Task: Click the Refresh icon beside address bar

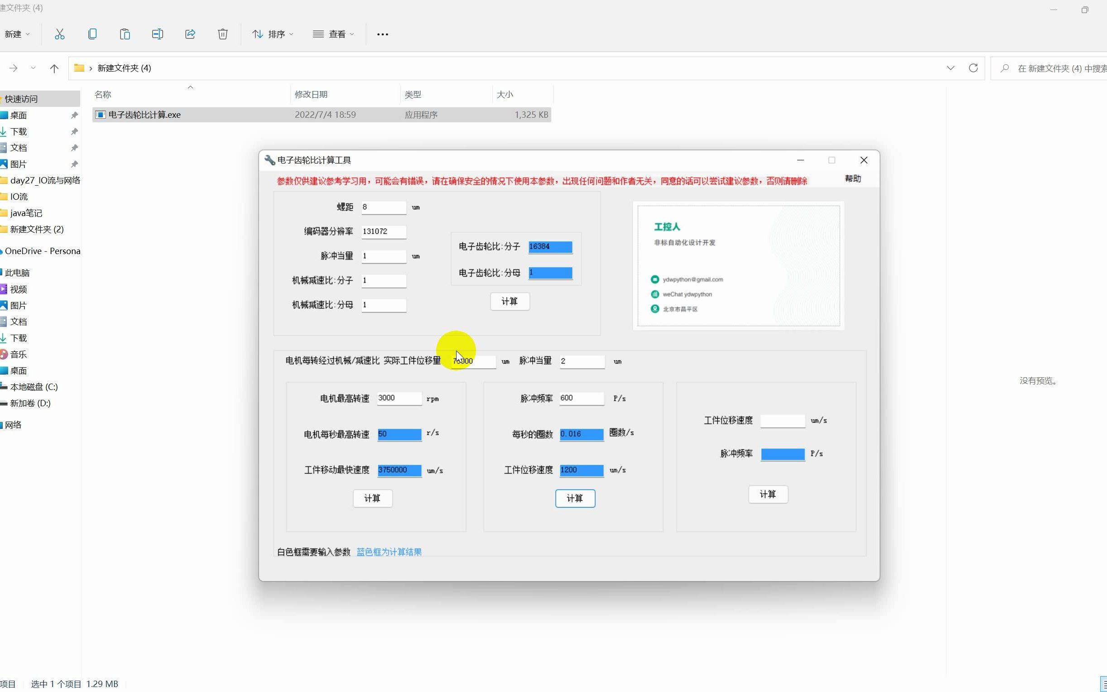Action: [x=973, y=68]
